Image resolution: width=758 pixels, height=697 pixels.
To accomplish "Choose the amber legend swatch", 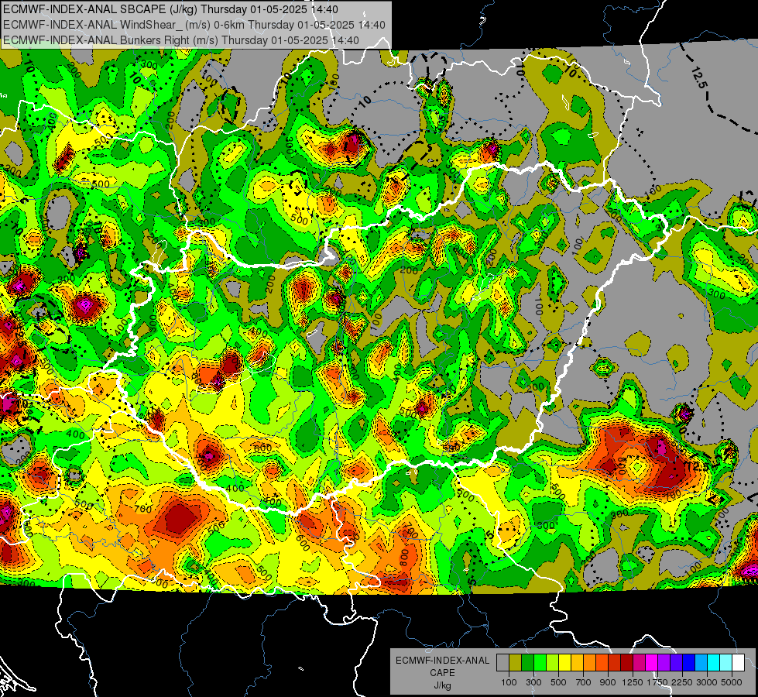I will (577, 663).
